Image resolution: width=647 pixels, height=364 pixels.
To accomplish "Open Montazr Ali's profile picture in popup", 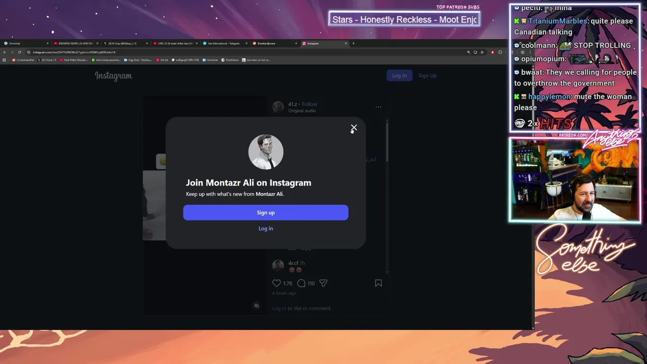I will pyautogui.click(x=265, y=152).
